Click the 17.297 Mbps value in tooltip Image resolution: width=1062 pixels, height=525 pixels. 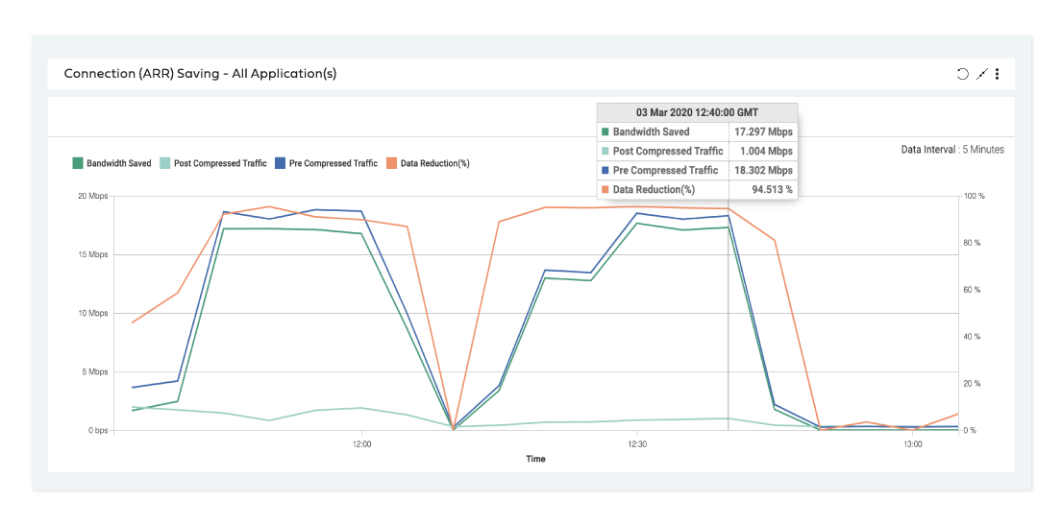click(x=763, y=131)
